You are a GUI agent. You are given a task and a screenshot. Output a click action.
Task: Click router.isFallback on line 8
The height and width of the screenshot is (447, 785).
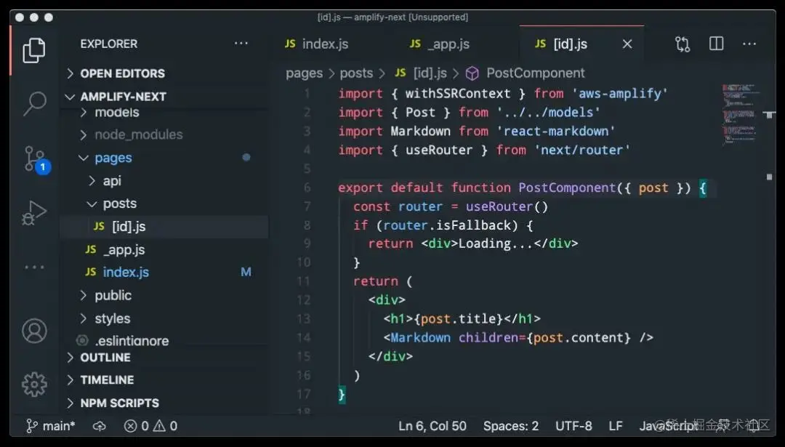(x=446, y=225)
